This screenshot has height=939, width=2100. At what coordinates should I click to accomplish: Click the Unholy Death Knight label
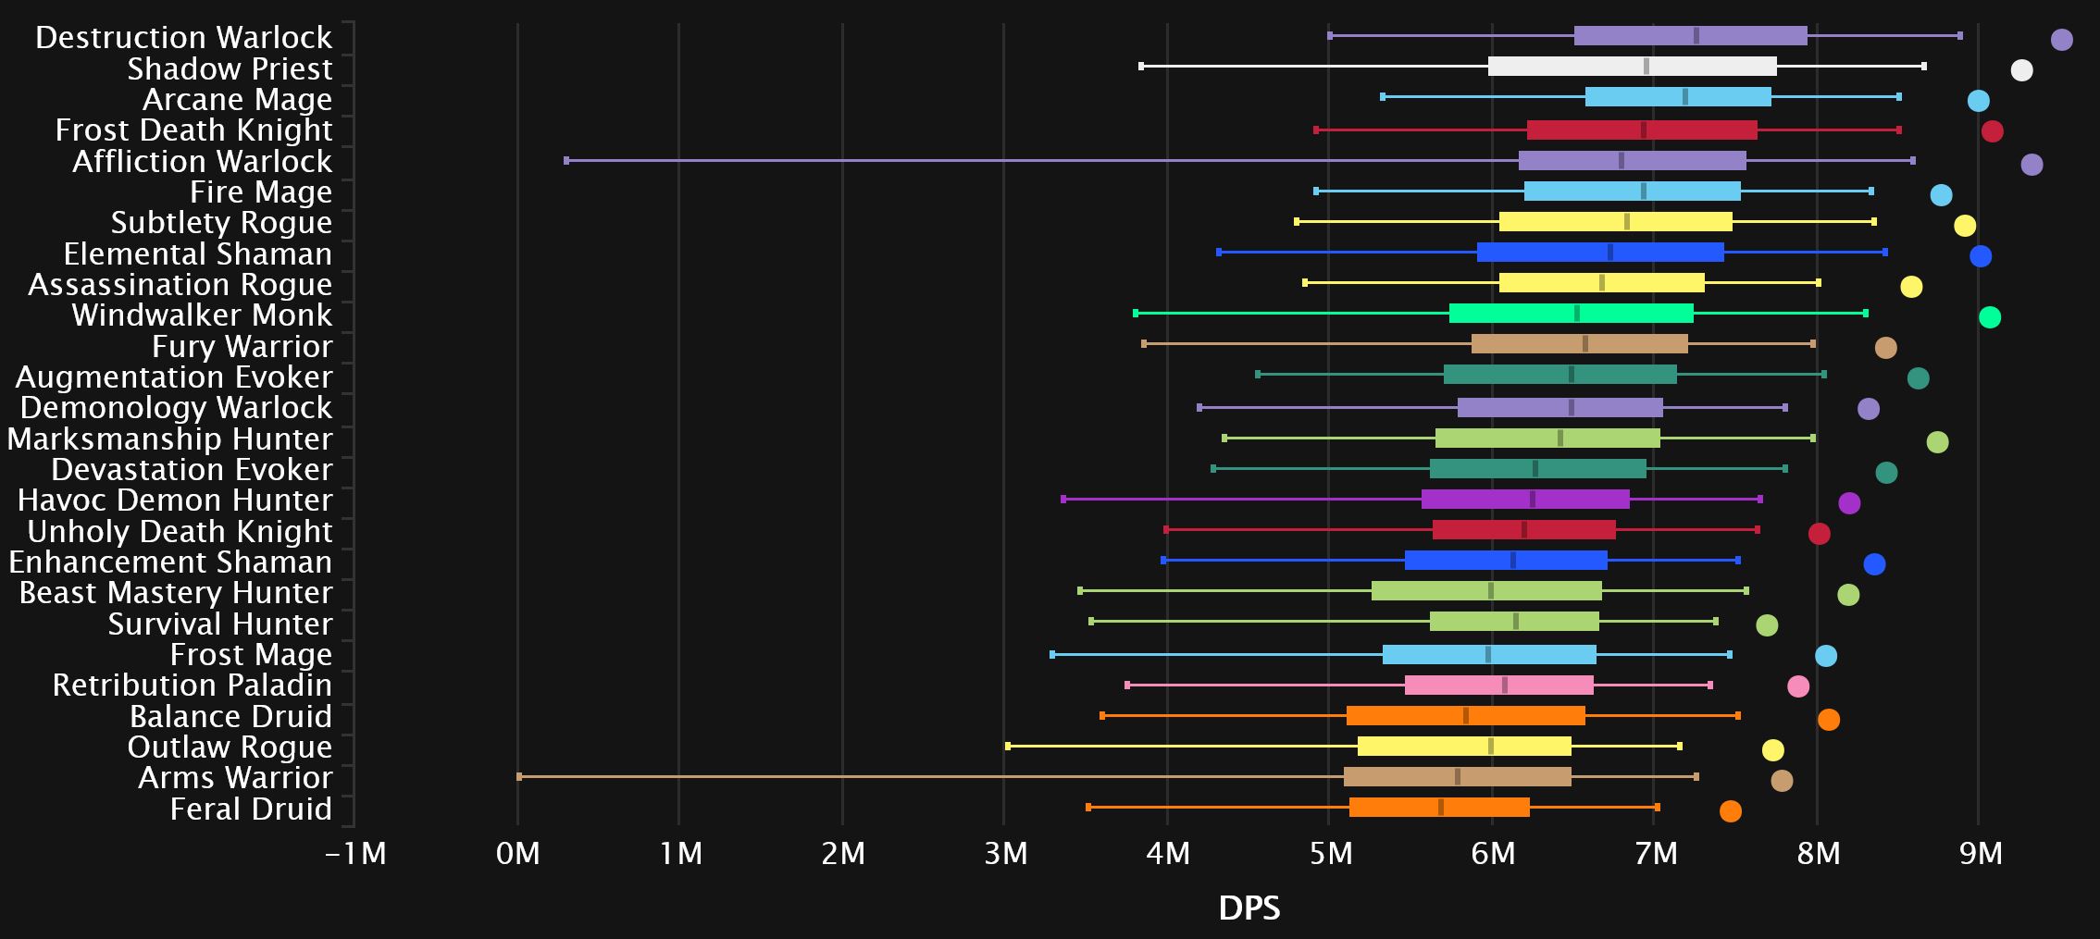click(x=180, y=532)
